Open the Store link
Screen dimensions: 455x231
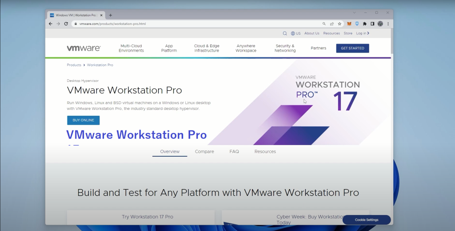[348, 33]
